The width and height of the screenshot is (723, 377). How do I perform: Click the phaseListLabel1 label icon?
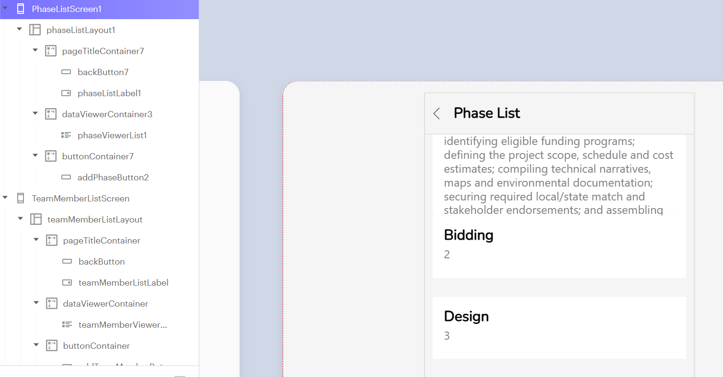tap(66, 93)
